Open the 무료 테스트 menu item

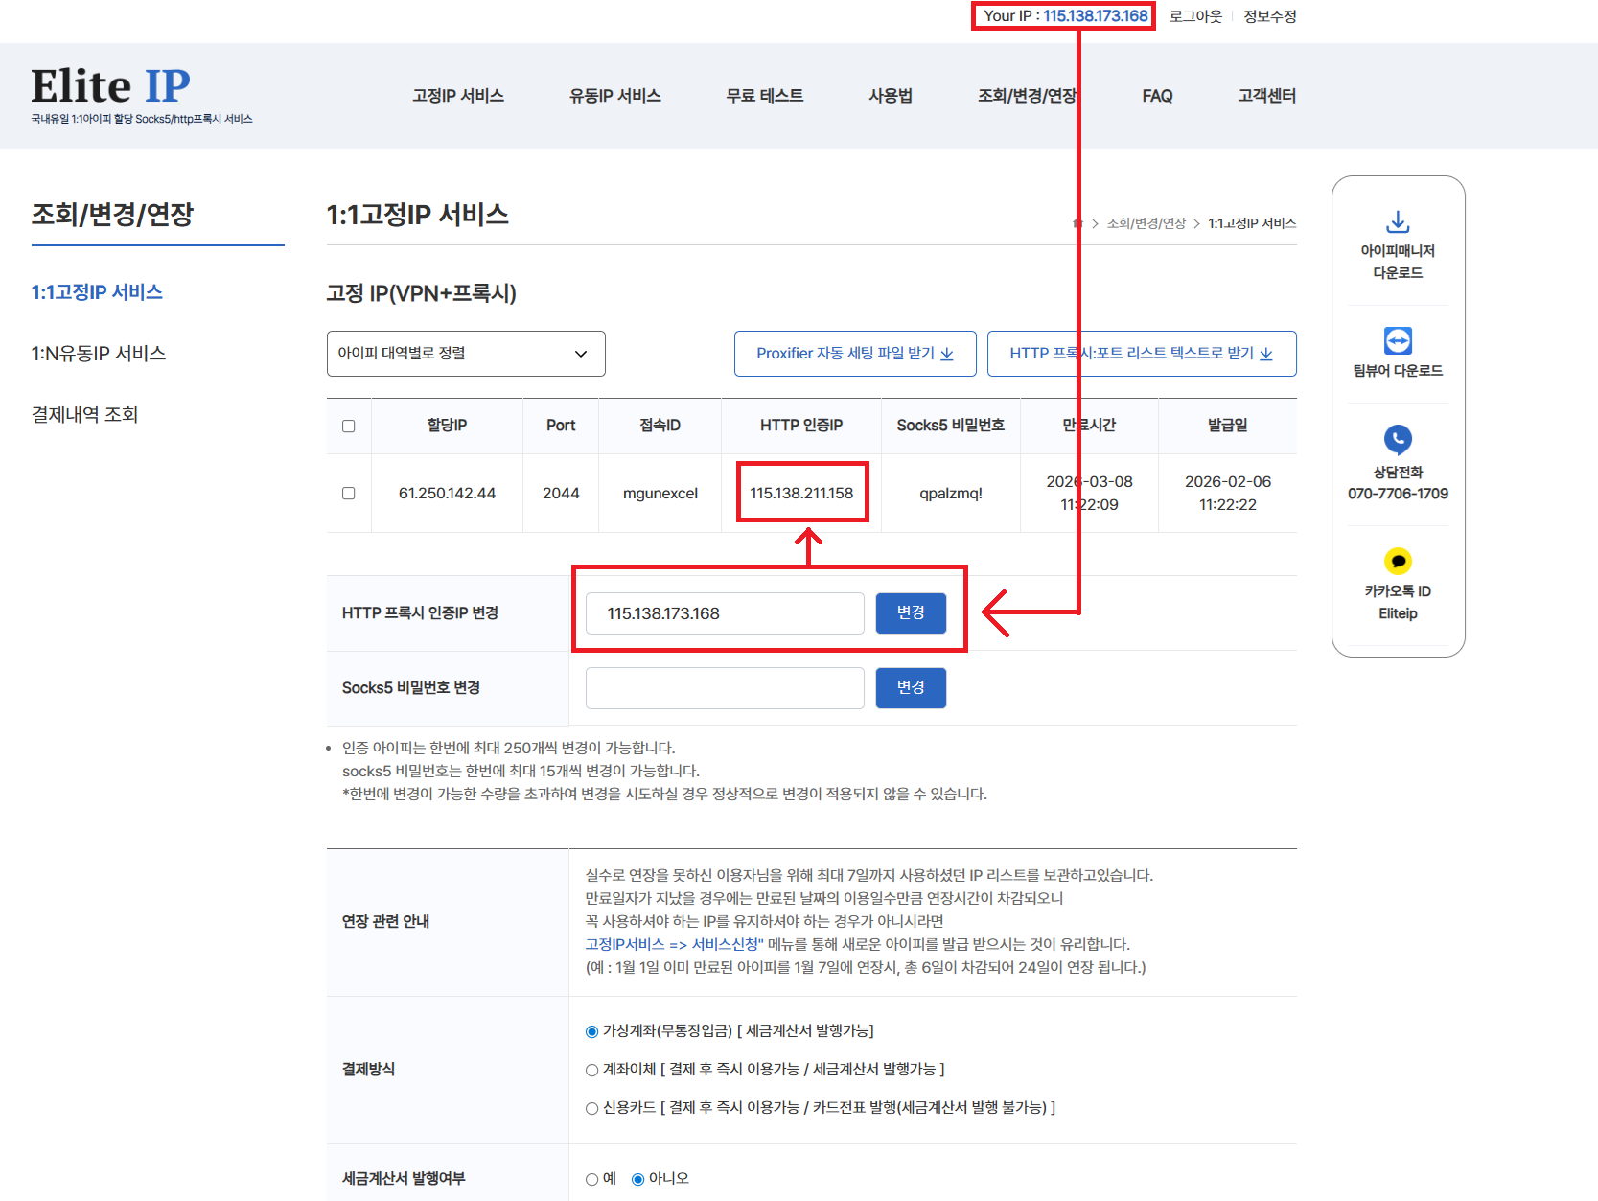pos(764,96)
